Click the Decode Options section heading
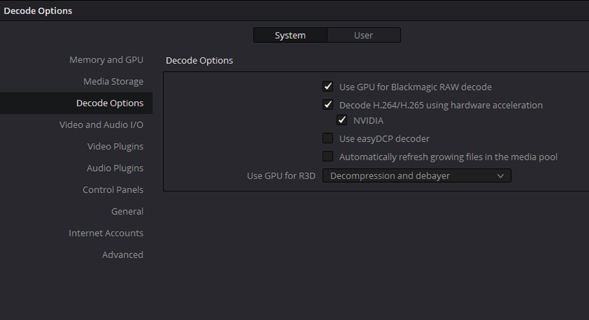 (x=199, y=61)
